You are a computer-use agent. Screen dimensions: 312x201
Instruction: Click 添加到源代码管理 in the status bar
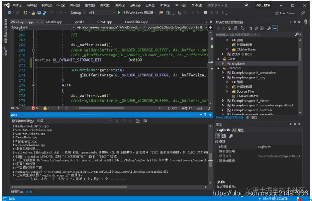pyautogui.click(x=275, y=199)
